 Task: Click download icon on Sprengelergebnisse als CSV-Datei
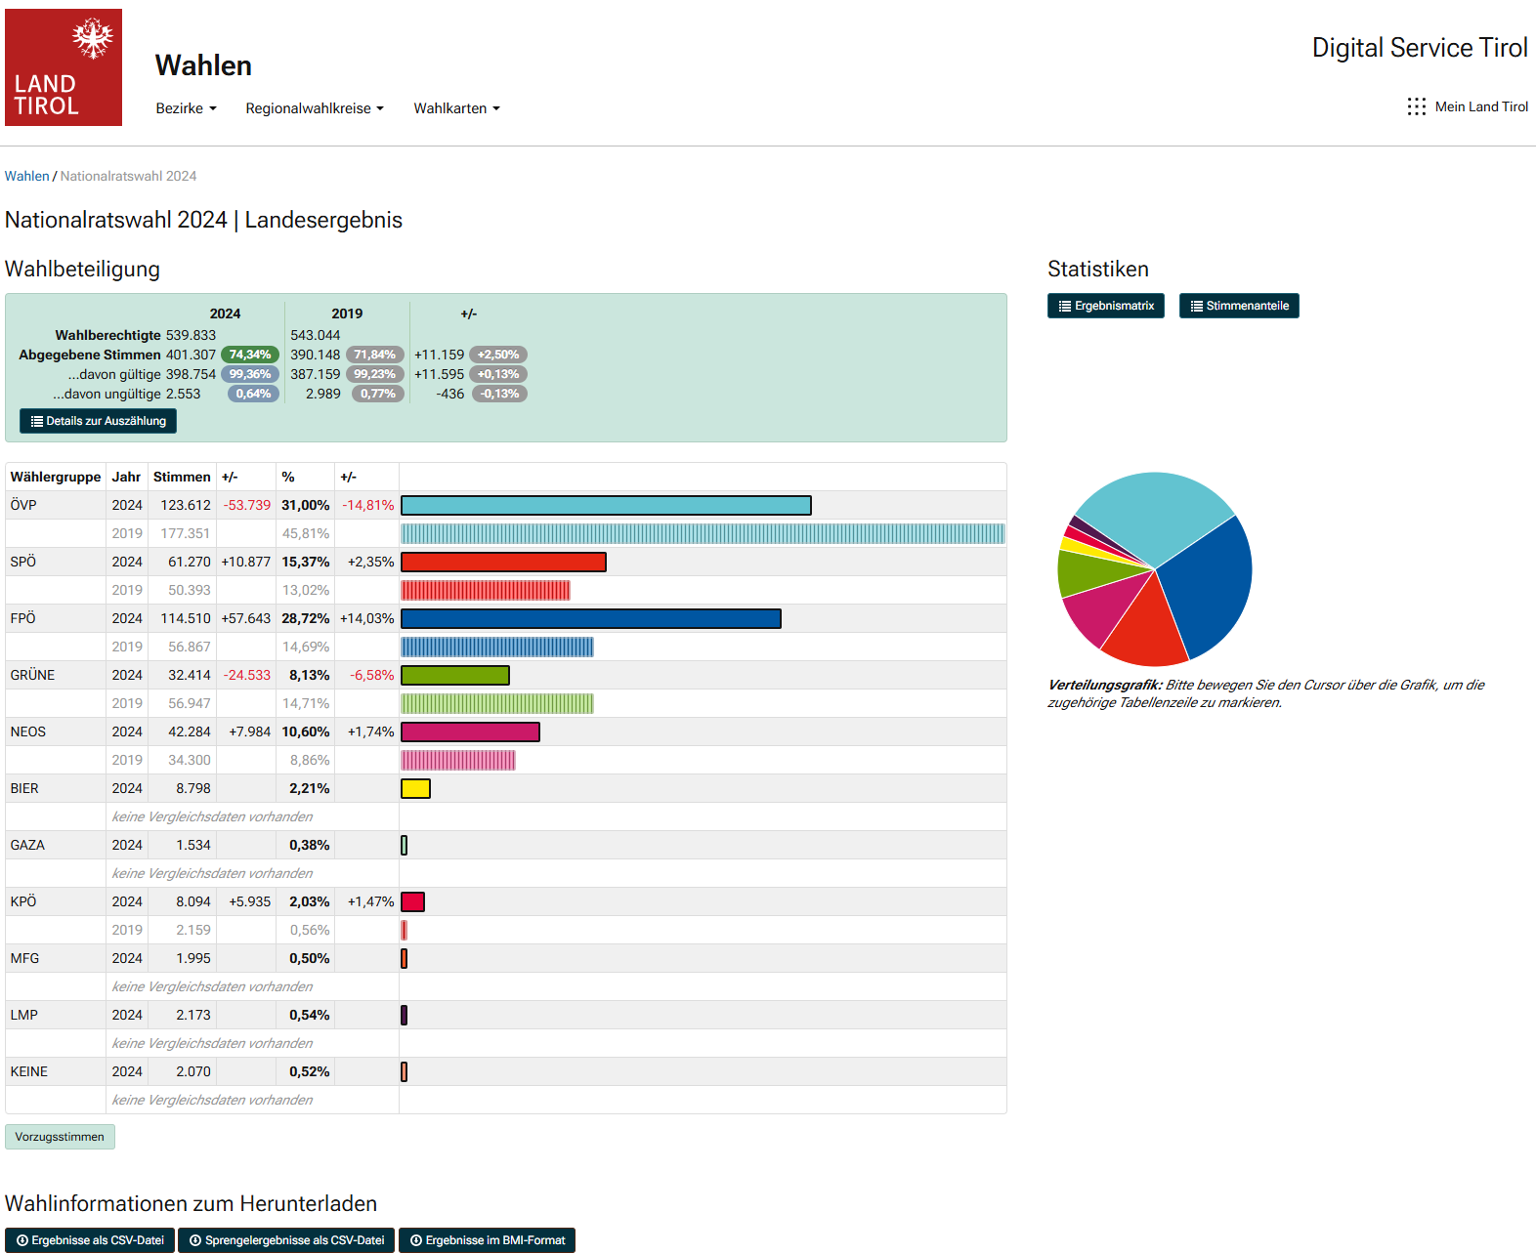click(195, 1240)
